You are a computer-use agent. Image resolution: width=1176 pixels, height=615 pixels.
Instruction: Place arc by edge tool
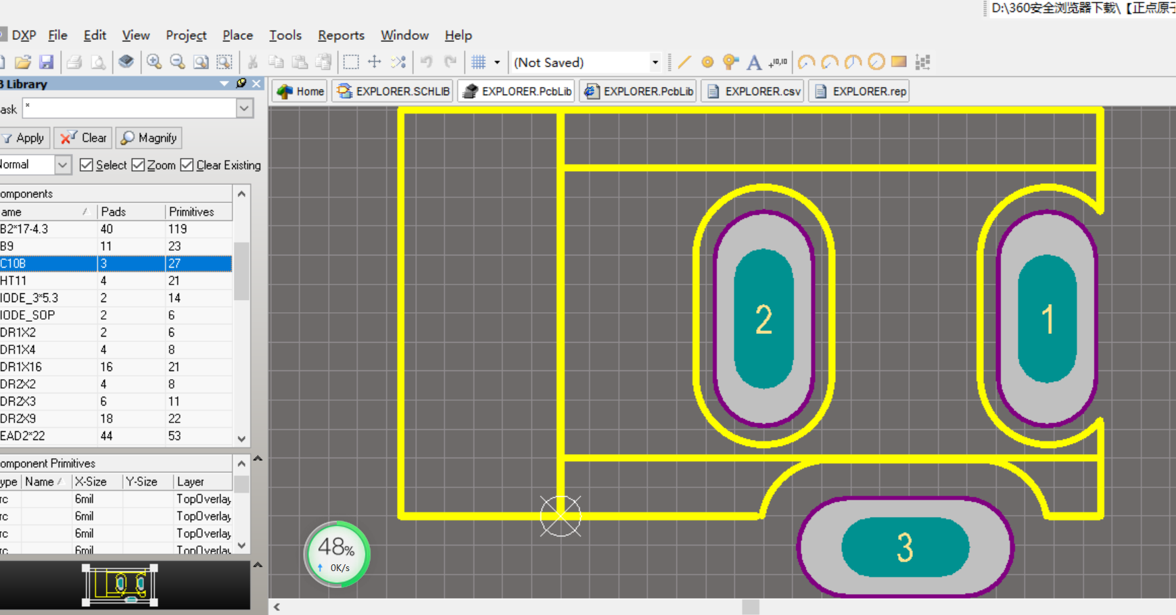[x=830, y=62]
